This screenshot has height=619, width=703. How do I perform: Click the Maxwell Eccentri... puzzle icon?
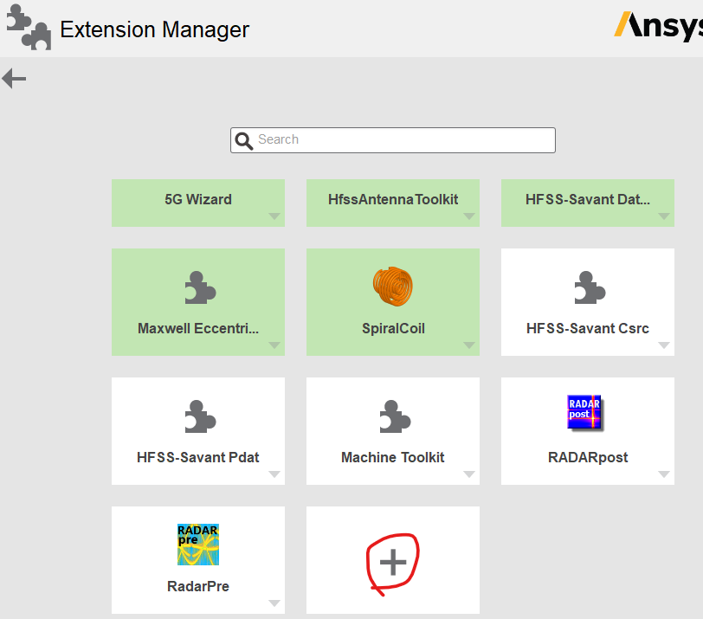click(x=200, y=287)
